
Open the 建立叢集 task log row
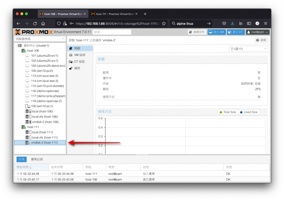142,180
